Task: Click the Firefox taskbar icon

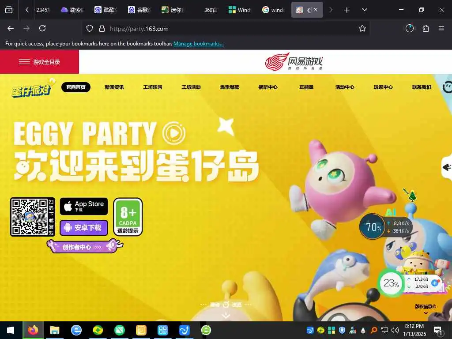Action: pos(33,330)
